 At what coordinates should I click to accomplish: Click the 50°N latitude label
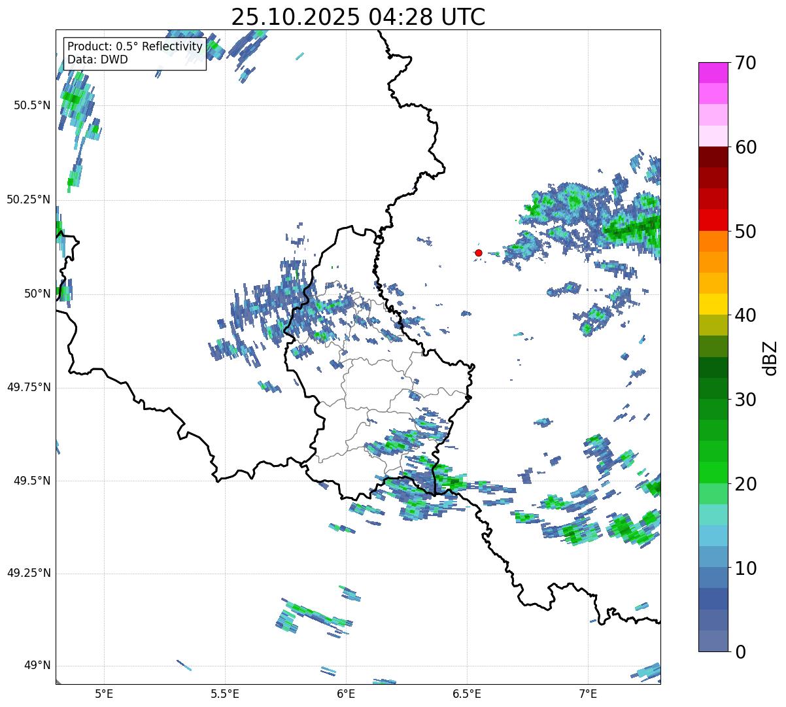click(37, 294)
